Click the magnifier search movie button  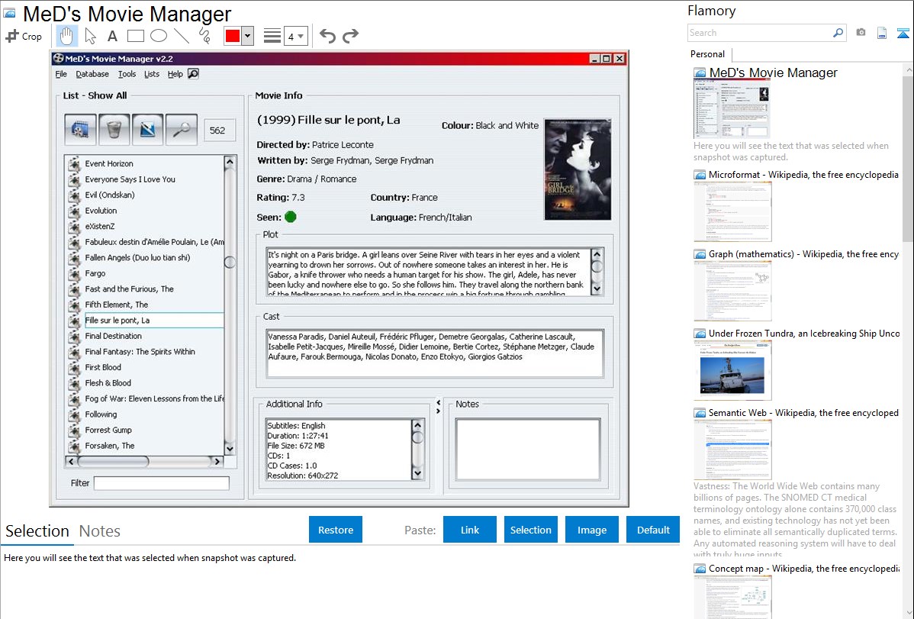tap(182, 130)
